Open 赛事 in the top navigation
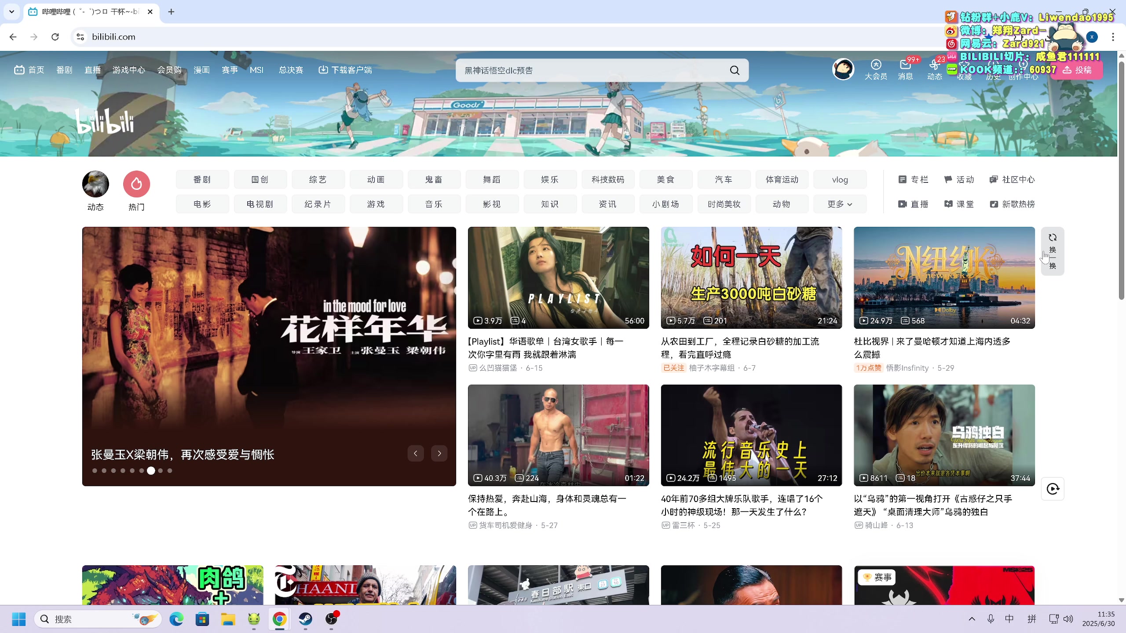Viewport: 1126px width, 633px height. (x=230, y=70)
